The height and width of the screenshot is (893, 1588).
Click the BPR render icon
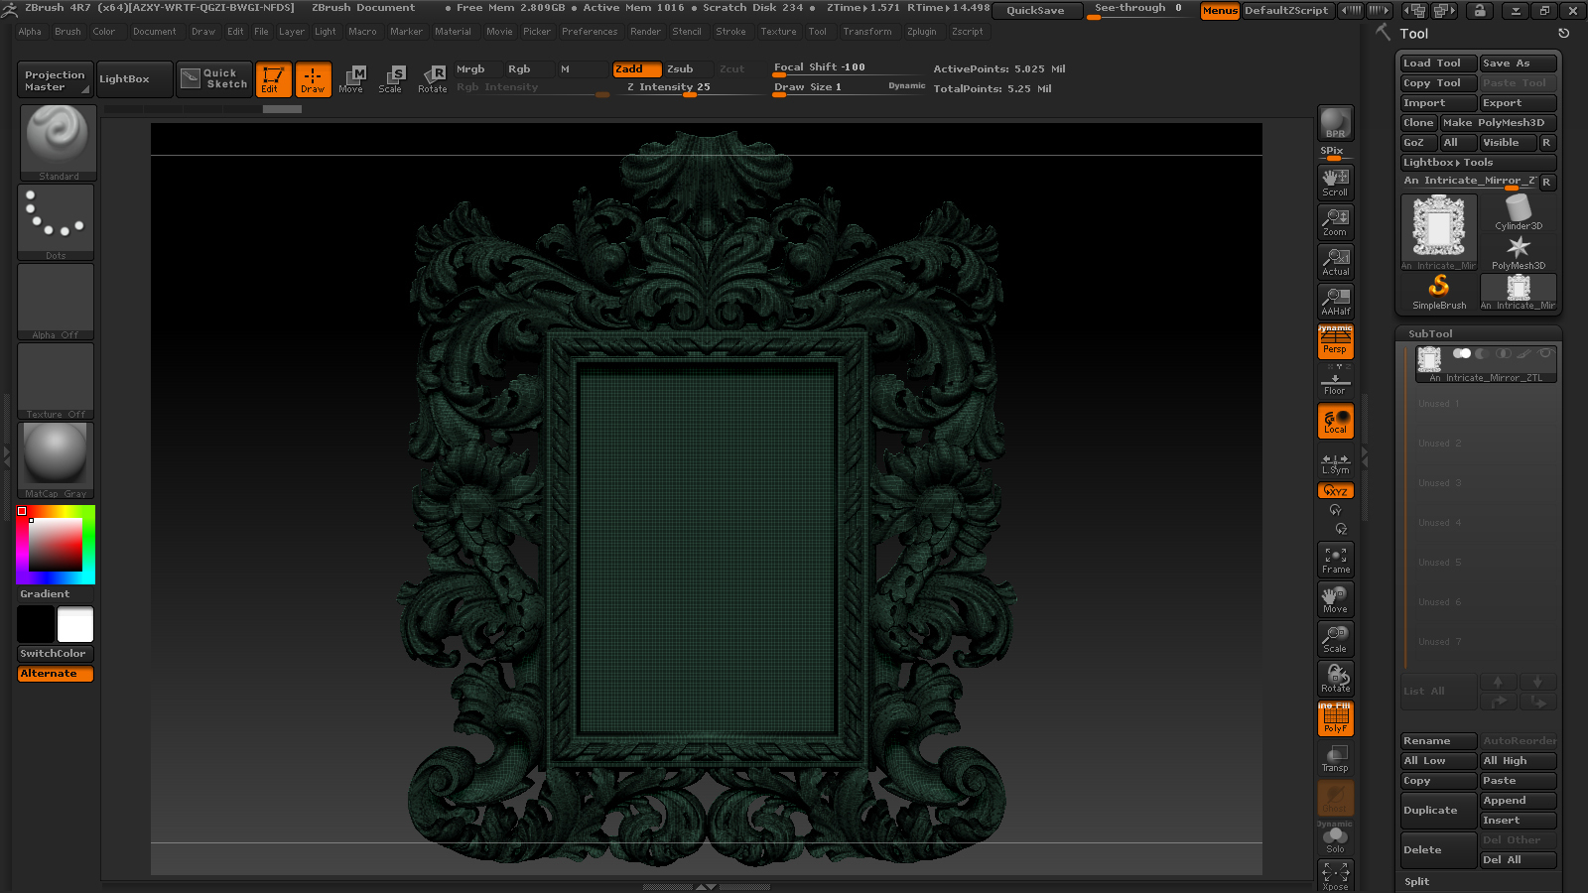click(1335, 123)
